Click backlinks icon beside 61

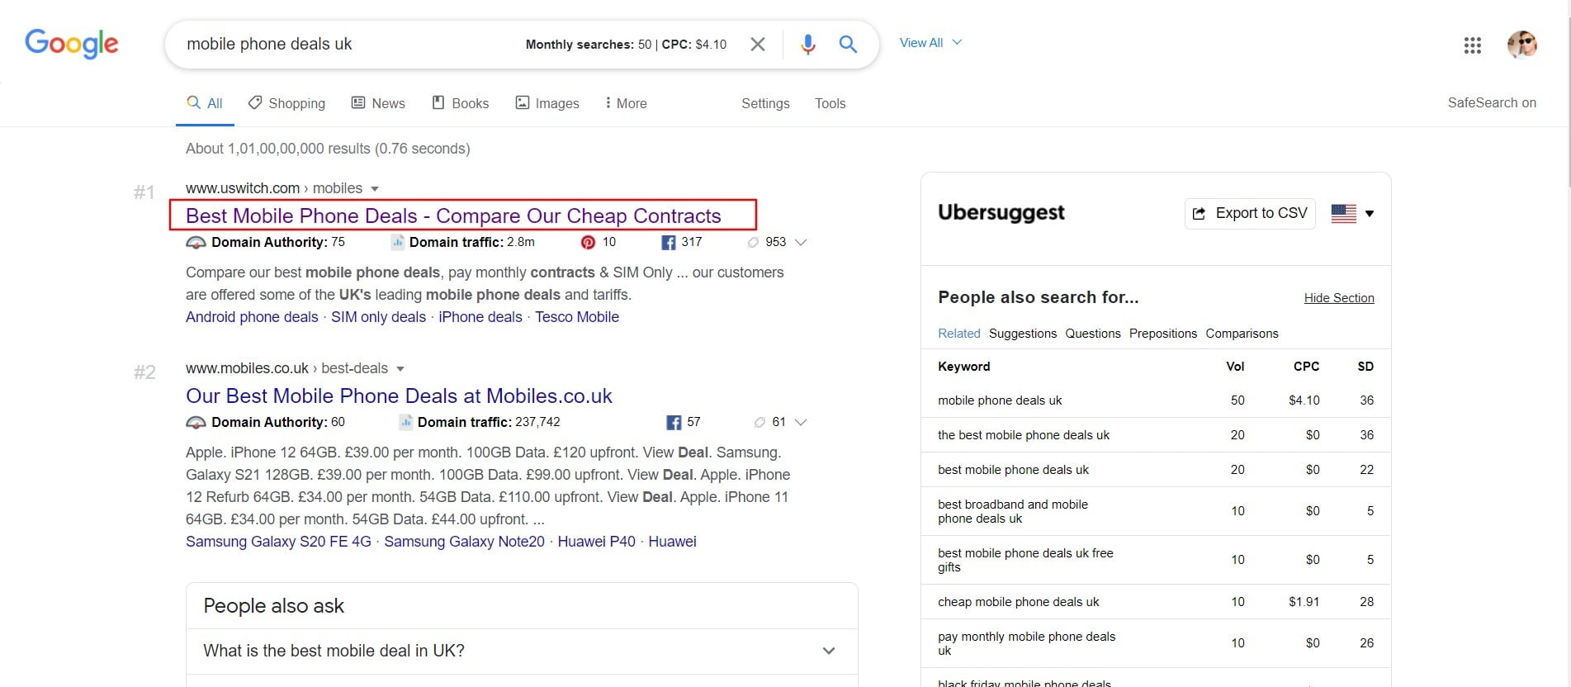[x=759, y=422]
